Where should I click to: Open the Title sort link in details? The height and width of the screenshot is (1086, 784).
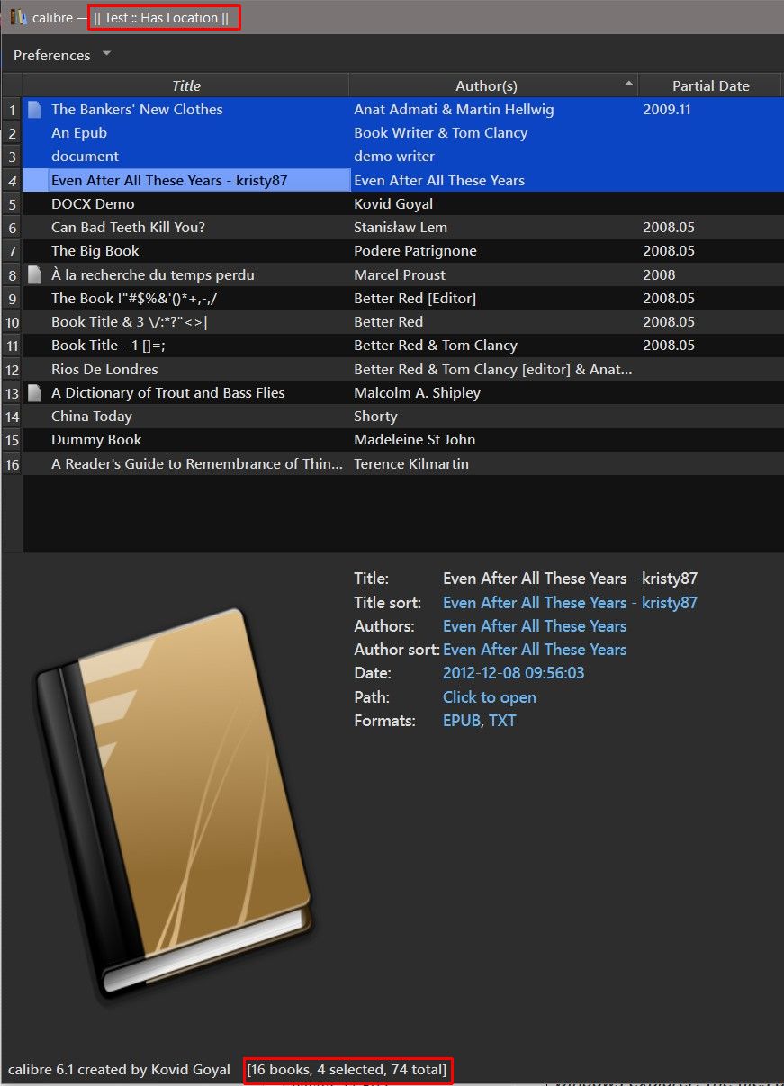(x=570, y=603)
